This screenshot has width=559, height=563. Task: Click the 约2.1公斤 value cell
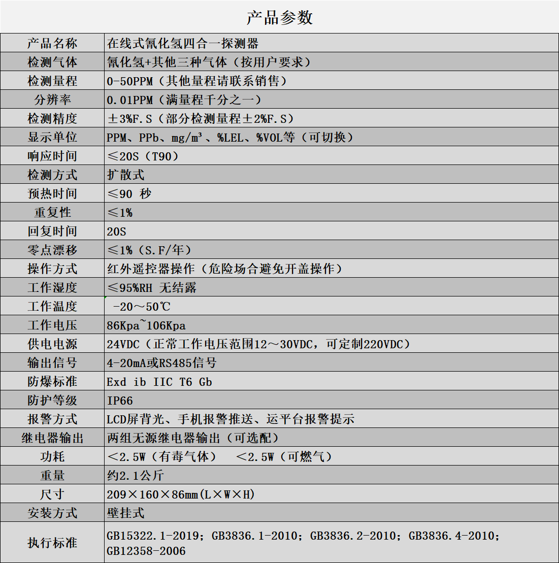click(x=332, y=475)
